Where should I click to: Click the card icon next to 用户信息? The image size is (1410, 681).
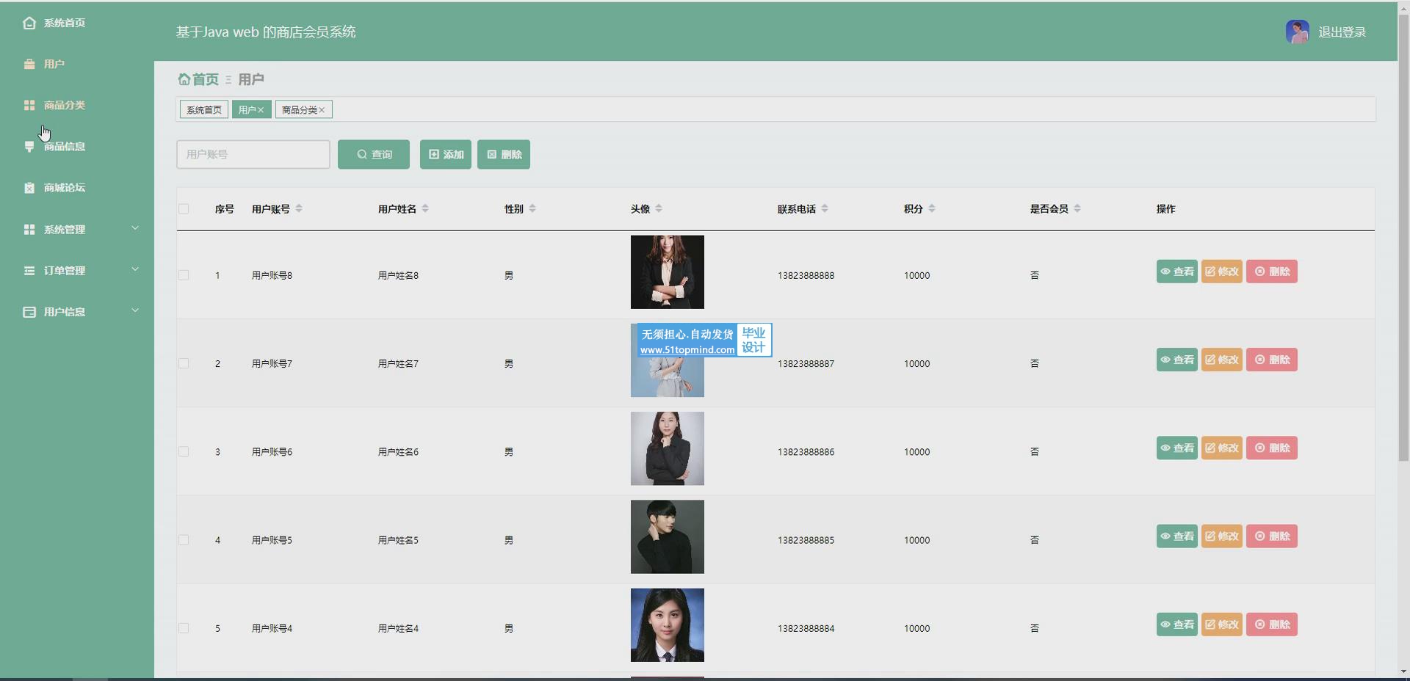click(29, 312)
